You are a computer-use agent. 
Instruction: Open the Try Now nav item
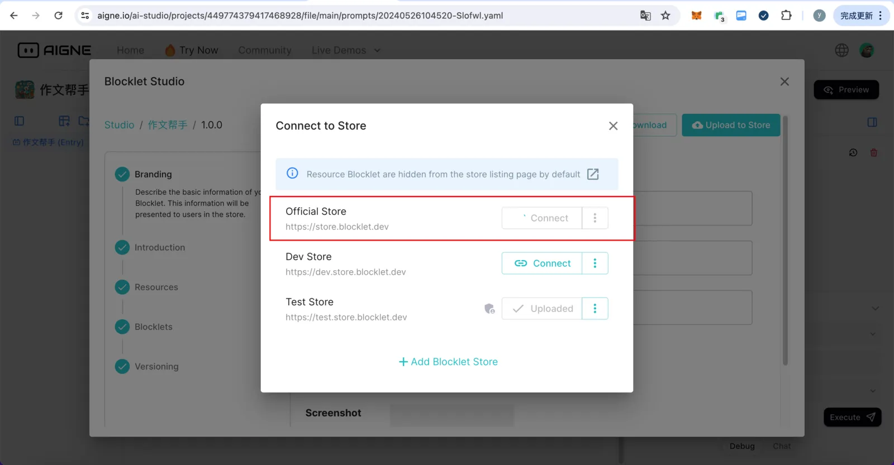pyautogui.click(x=192, y=50)
